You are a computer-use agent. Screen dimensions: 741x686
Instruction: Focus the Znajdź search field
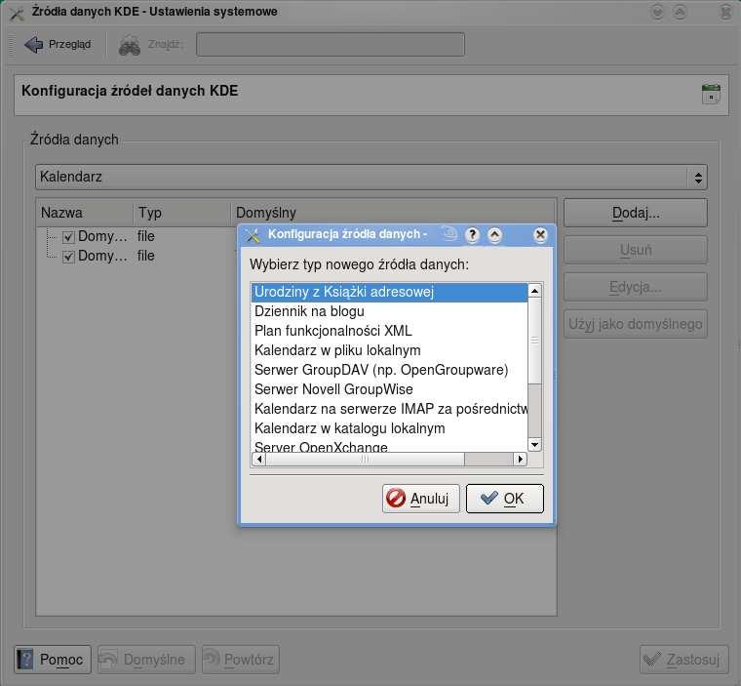click(331, 45)
